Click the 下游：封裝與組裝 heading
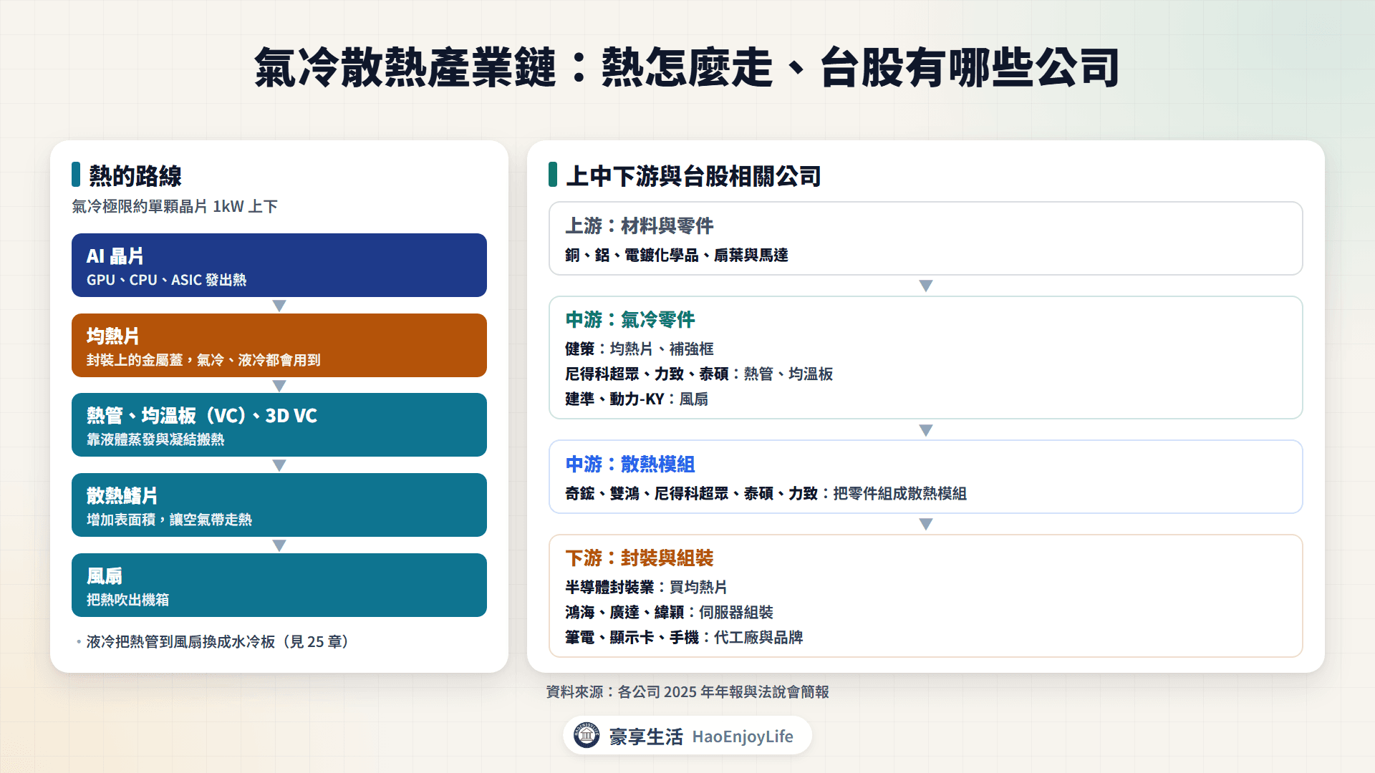Viewport: 1375px width, 773px height. (640, 558)
